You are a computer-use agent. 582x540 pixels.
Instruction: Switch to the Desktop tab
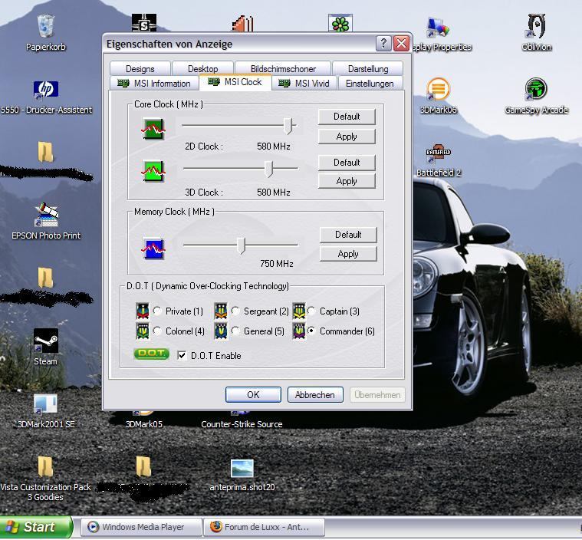click(x=202, y=69)
